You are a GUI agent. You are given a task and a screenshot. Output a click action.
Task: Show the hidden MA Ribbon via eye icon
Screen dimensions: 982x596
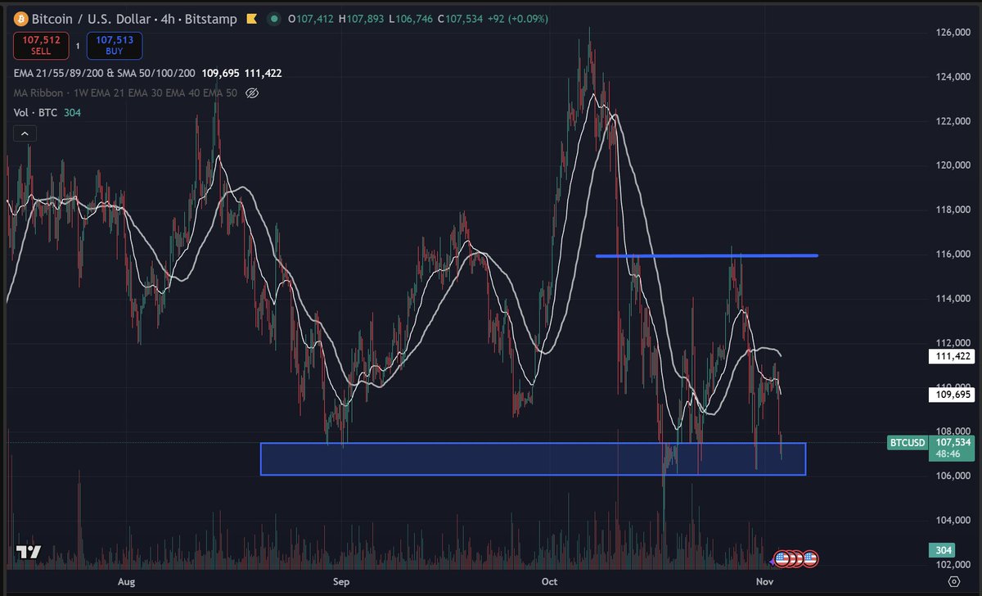252,93
